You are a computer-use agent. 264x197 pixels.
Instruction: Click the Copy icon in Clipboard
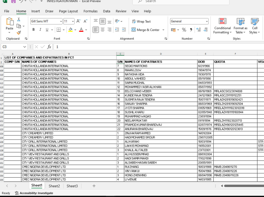(x=19, y=26)
